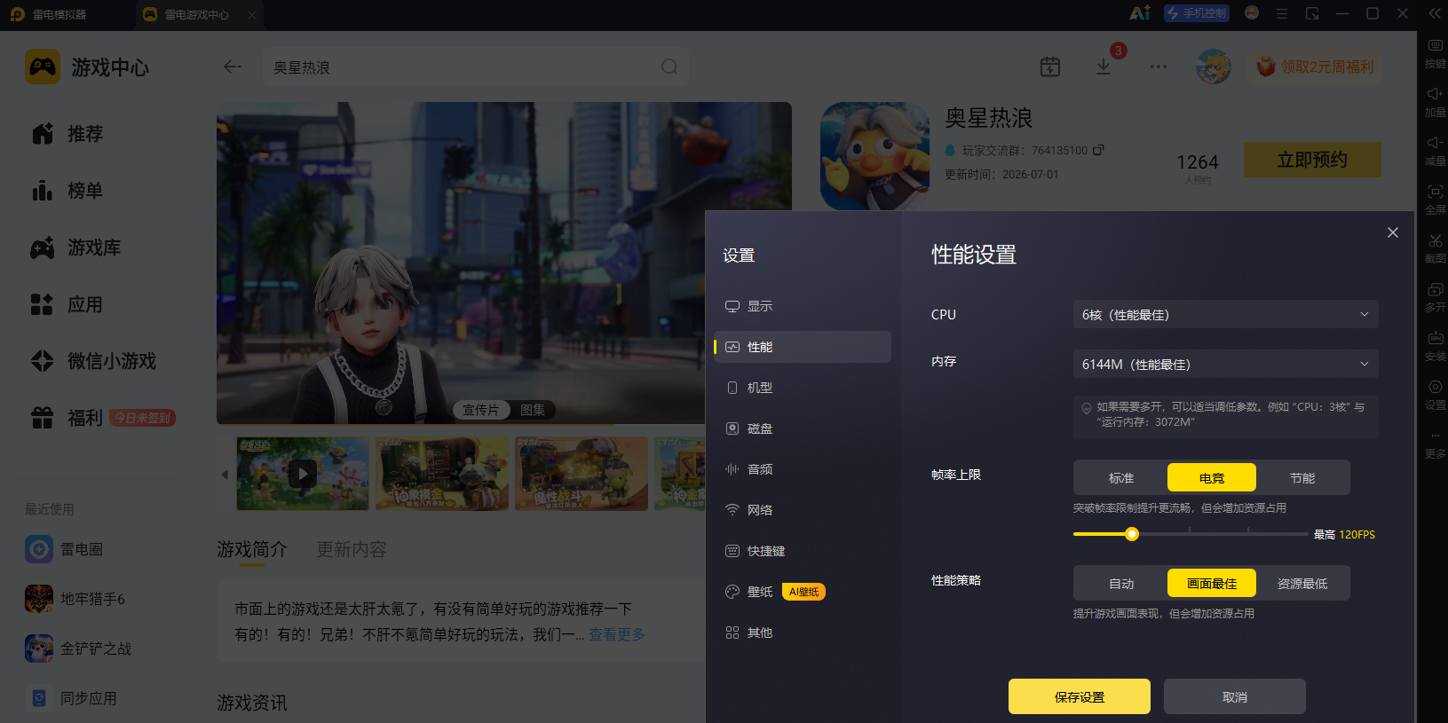The image size is (1448, 723).
Task: Open the 壁纸 settings tab
Action: pos(803,592)
